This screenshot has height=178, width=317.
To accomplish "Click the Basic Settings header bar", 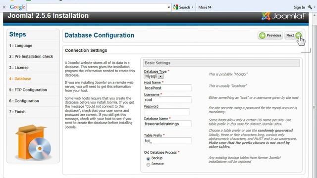I will 221,63.
